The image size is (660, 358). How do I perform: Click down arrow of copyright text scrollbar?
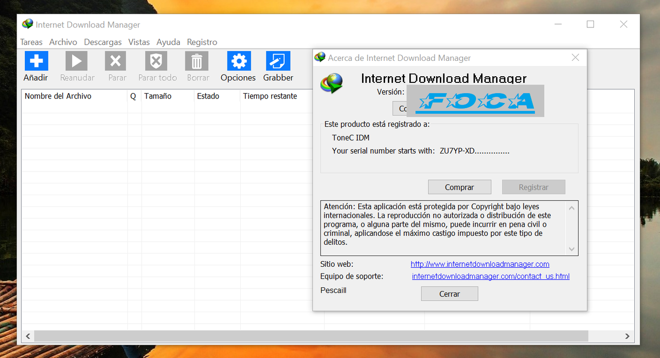pyautogui.click(x=571, y=249)
